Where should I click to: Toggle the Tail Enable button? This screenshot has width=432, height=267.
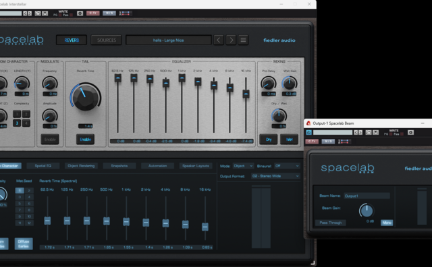point(86,140)
